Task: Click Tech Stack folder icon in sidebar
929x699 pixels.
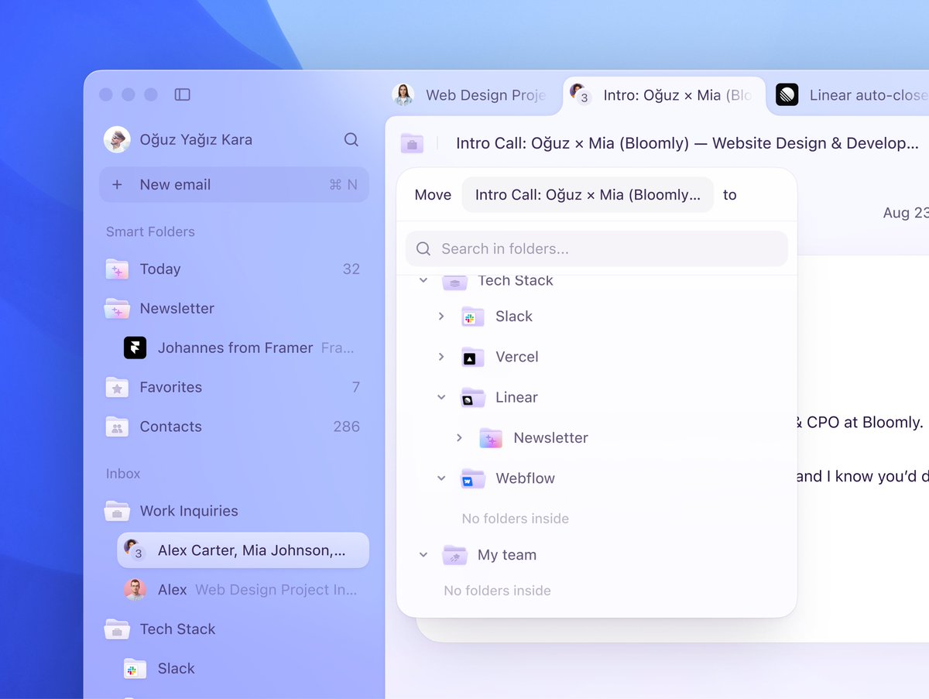Action: [x=117, y=630]
